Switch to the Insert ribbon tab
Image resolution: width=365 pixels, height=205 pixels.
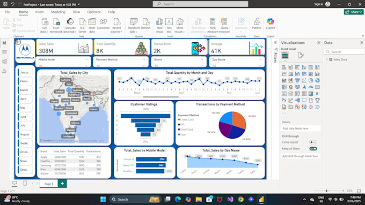[x=39, y=12]
